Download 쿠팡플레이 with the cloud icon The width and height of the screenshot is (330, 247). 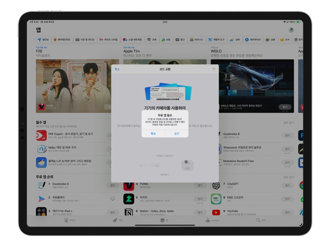point(113,199)
